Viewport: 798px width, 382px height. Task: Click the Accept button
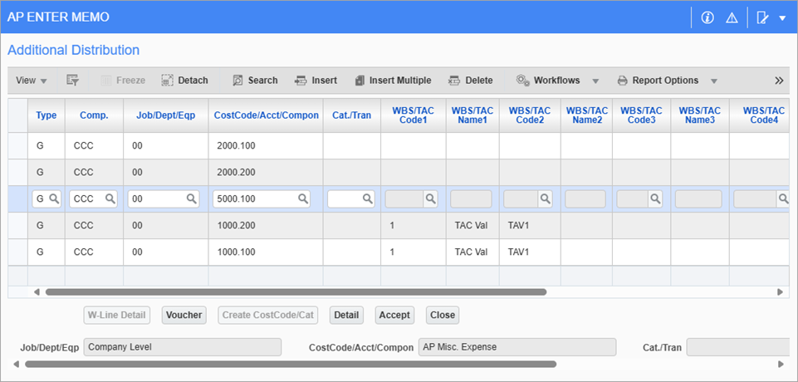pyautogui.click(x=394, y=315)
